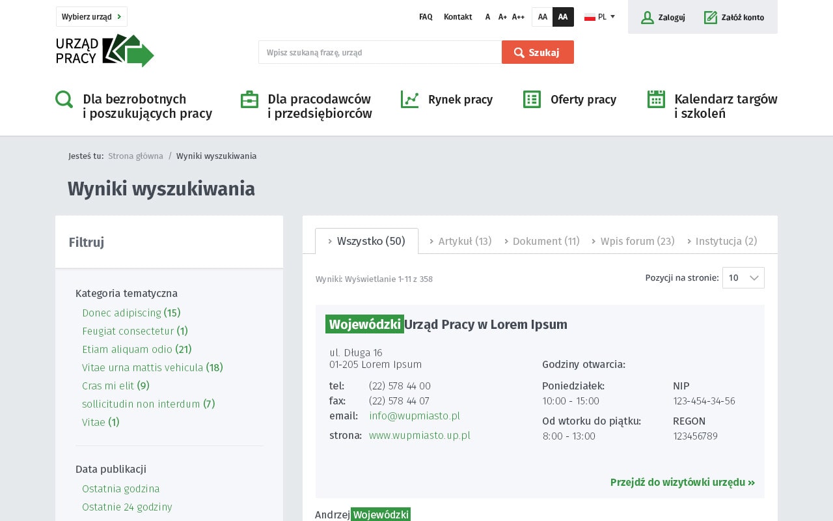Click the chart icon for Rynek pracy
This screenshot has height=521, width=833.
pos(409,100)
